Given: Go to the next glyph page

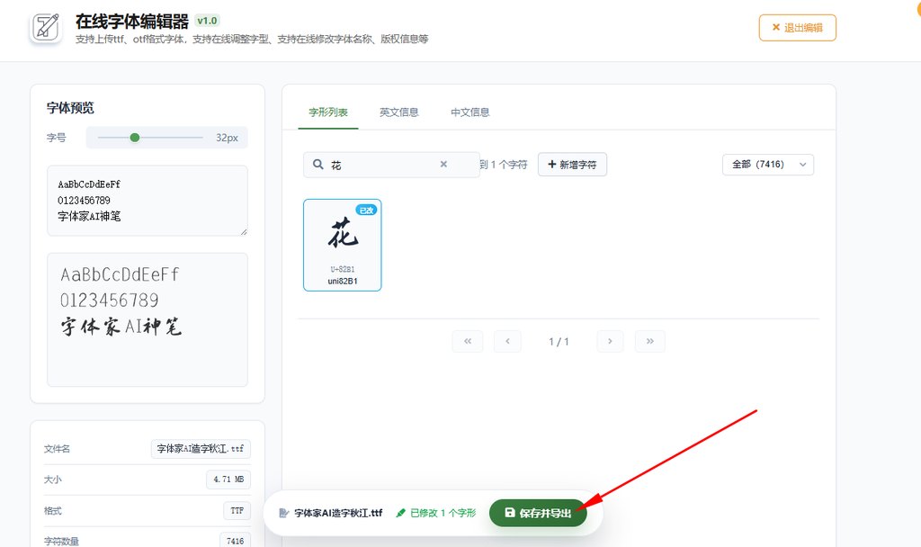Looking at the screenshot, I should click(610, 341).
